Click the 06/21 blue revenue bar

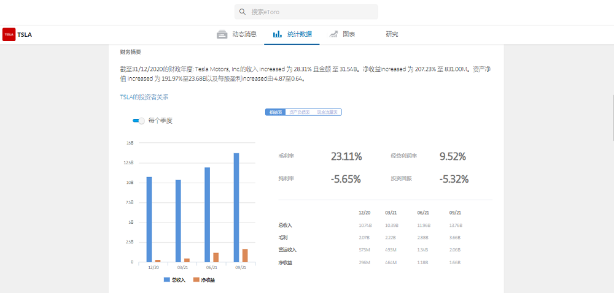coord(207,215)
